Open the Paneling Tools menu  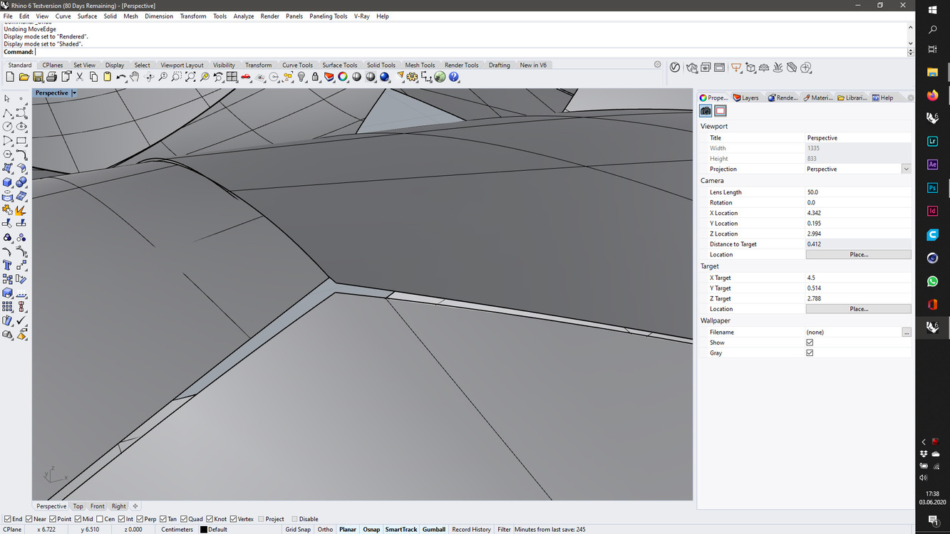pos(328,16)
